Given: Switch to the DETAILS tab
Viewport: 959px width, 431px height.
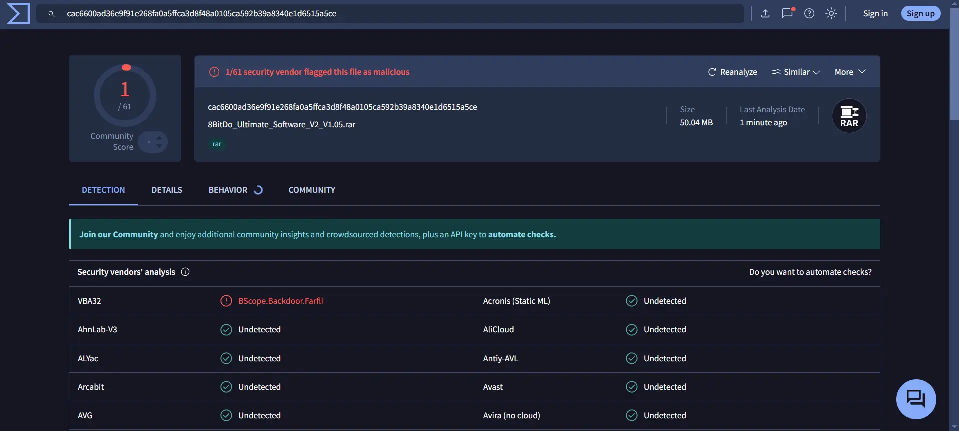Looking at the screenshot, I should (167, 190).
